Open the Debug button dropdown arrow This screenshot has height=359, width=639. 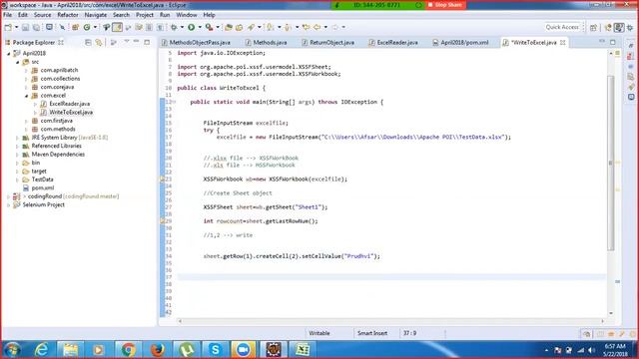pyautogui.click(x=182, y=27)
